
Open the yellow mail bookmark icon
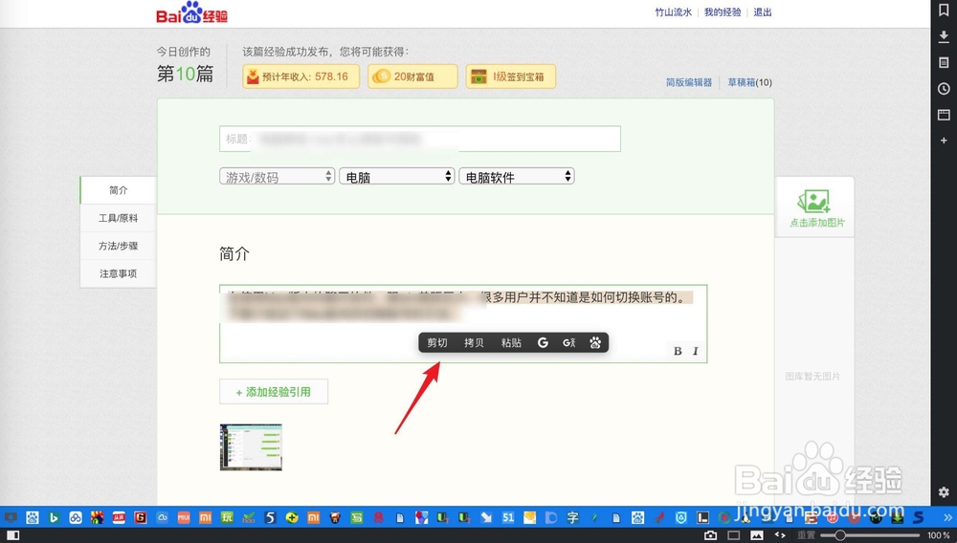(x=530, y=518)
